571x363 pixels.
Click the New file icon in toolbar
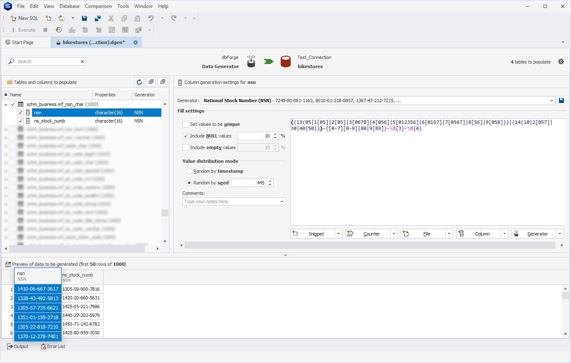[x=48, y=18]
